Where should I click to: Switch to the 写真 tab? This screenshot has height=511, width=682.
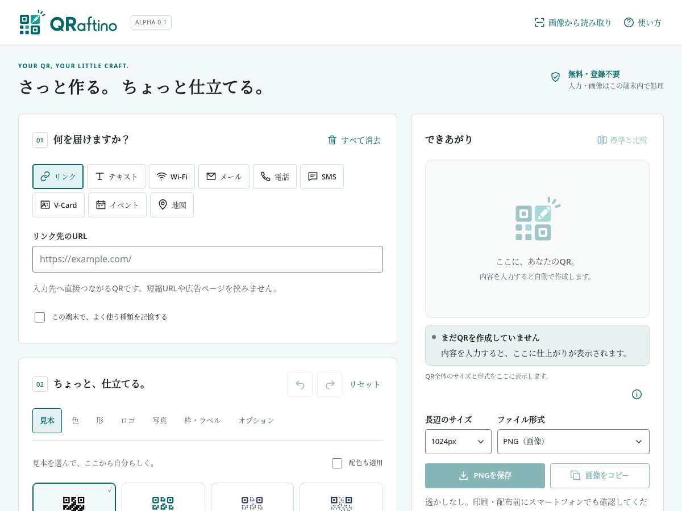[160, 421]
